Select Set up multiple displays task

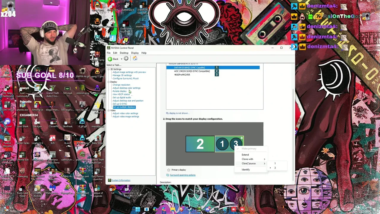124,107
